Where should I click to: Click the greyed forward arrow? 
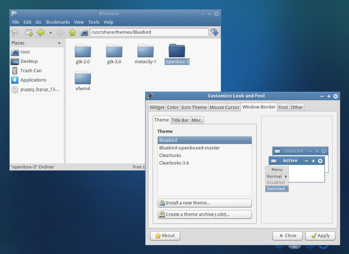pos(61,32)
